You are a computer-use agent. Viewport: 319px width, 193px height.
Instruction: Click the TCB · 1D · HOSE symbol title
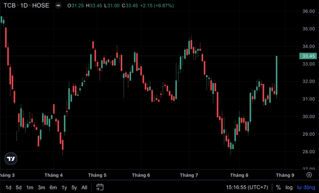click(27, 5)
